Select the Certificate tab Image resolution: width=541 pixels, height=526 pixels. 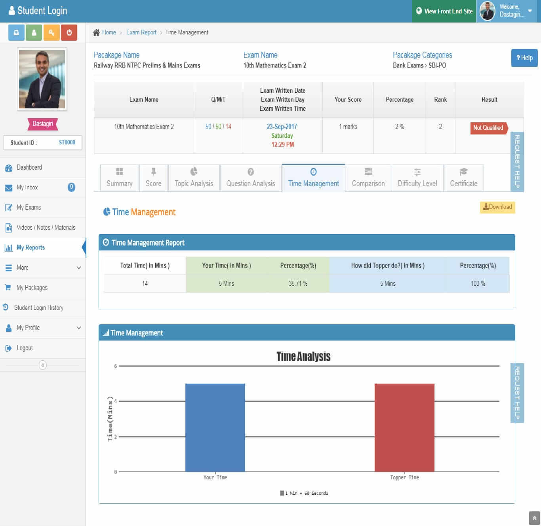(x=463, y=178)
